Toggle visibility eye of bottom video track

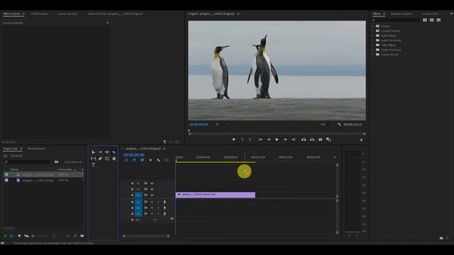tap(152, 195)
